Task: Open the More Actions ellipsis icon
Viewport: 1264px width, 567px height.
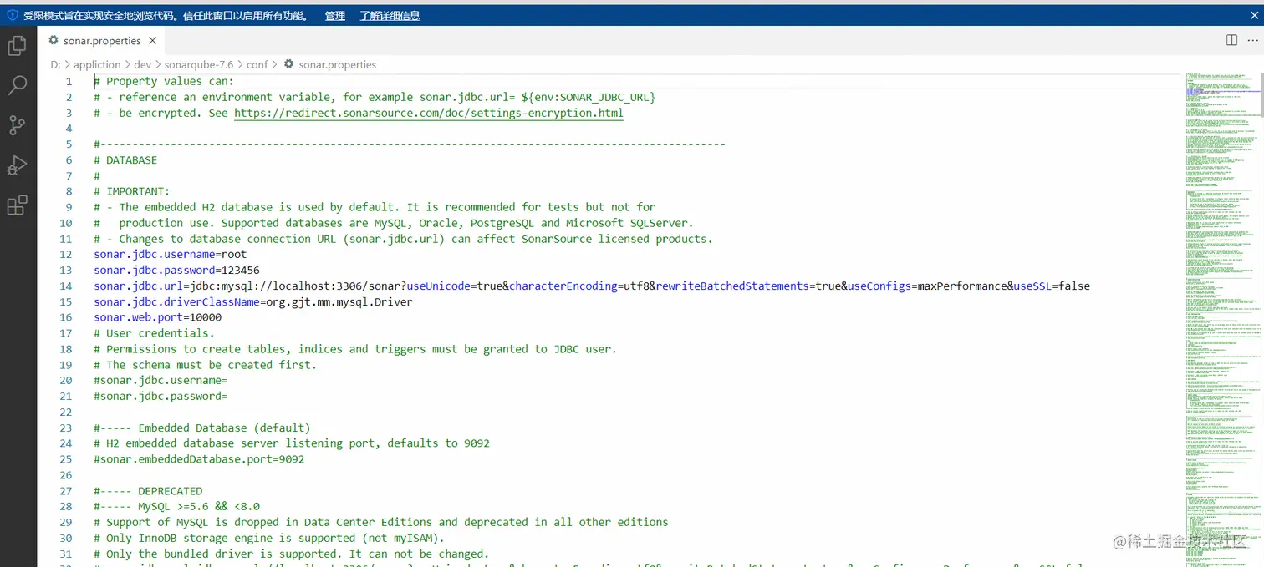Action: (1251, 39)
